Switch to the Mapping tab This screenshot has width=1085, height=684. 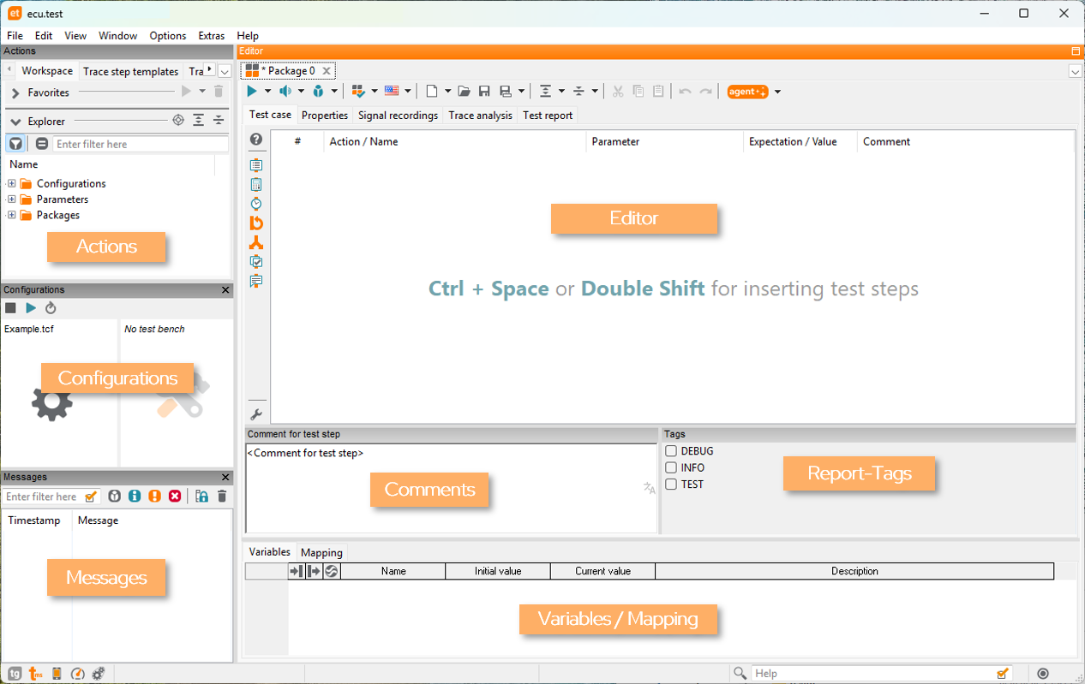point(321,552)
